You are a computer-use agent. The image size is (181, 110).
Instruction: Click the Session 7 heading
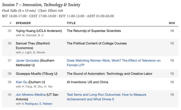click(x=41, y=5)
